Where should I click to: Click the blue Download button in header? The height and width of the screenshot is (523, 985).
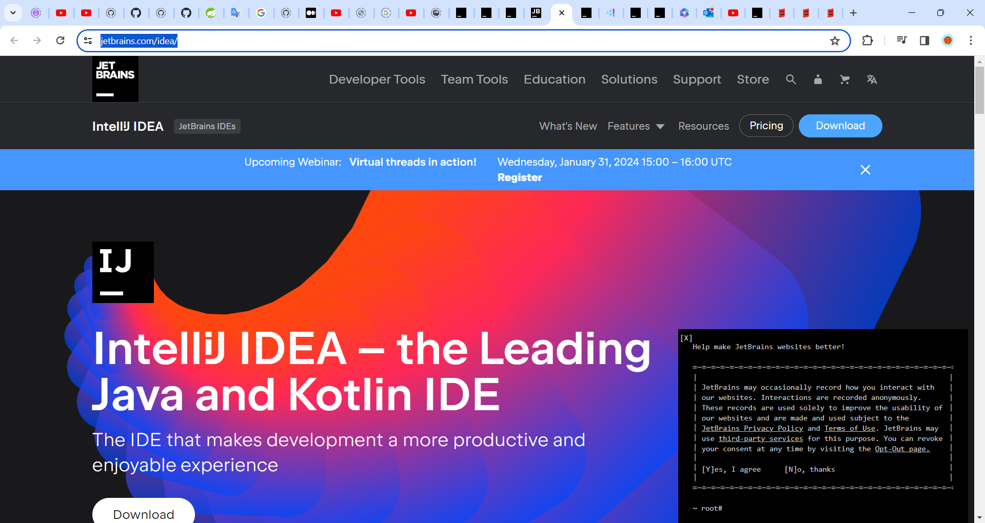840,126
